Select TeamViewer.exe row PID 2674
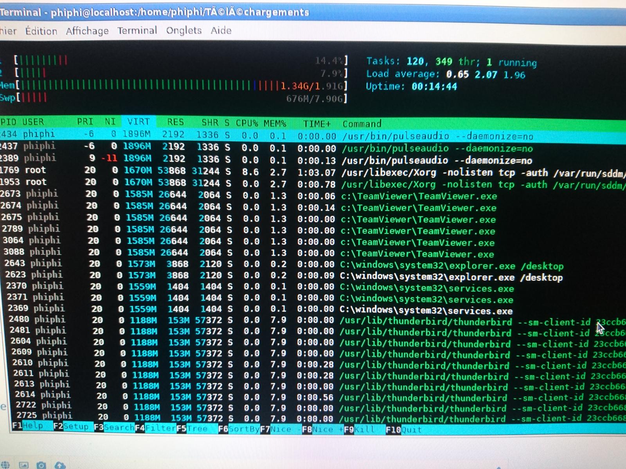Screen dimensions: 626x469 313,206
